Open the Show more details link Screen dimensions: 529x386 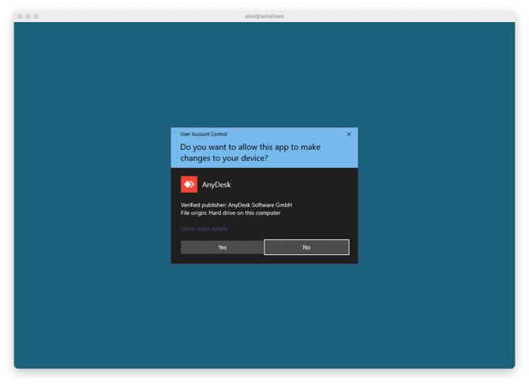(x=204, y=229)
